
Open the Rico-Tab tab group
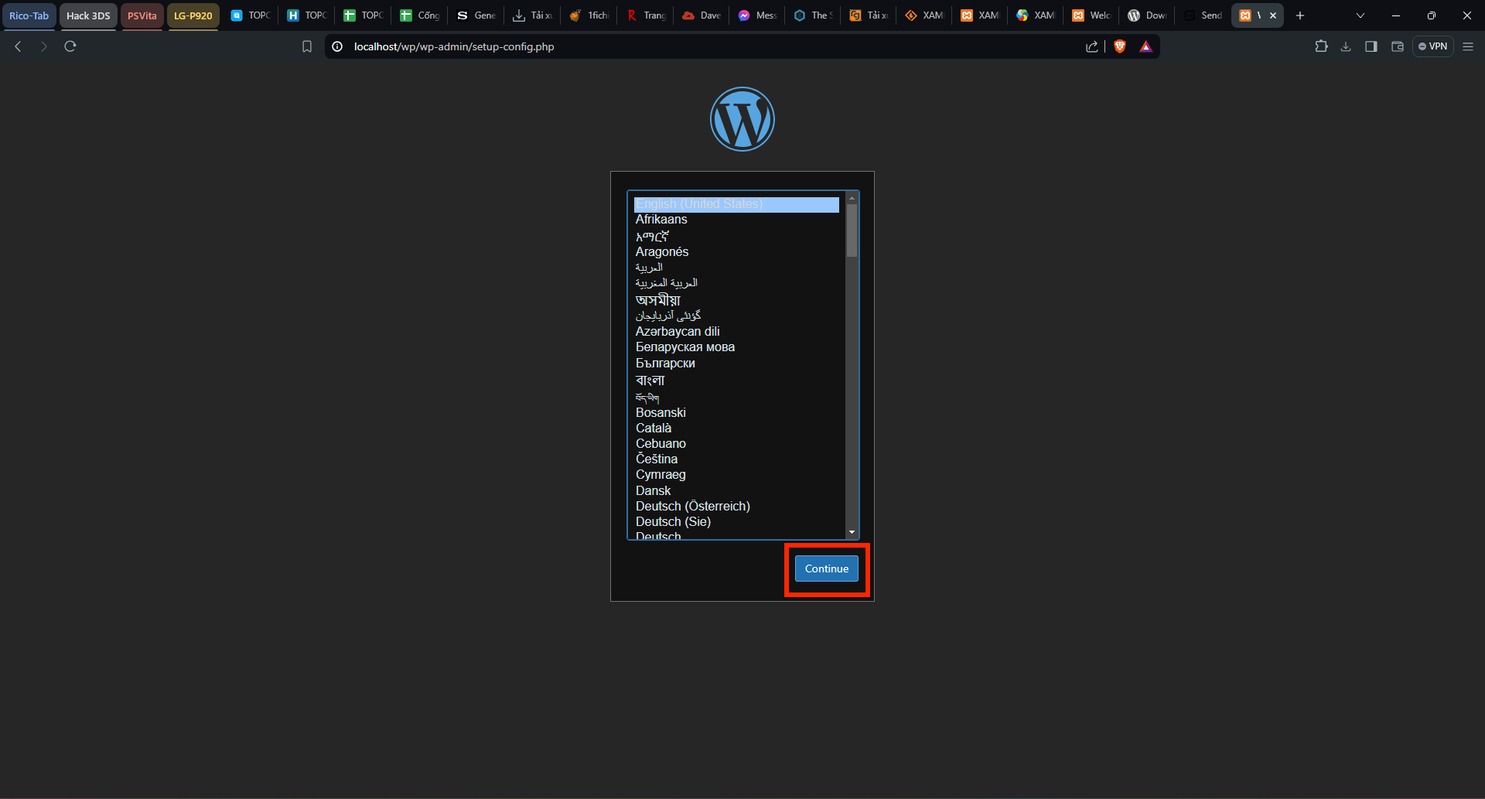coord(29,15)
